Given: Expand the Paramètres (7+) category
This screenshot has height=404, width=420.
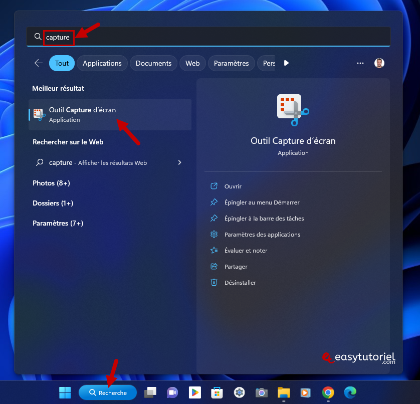Looking at the screenshot, I should (x=58, y=223).
